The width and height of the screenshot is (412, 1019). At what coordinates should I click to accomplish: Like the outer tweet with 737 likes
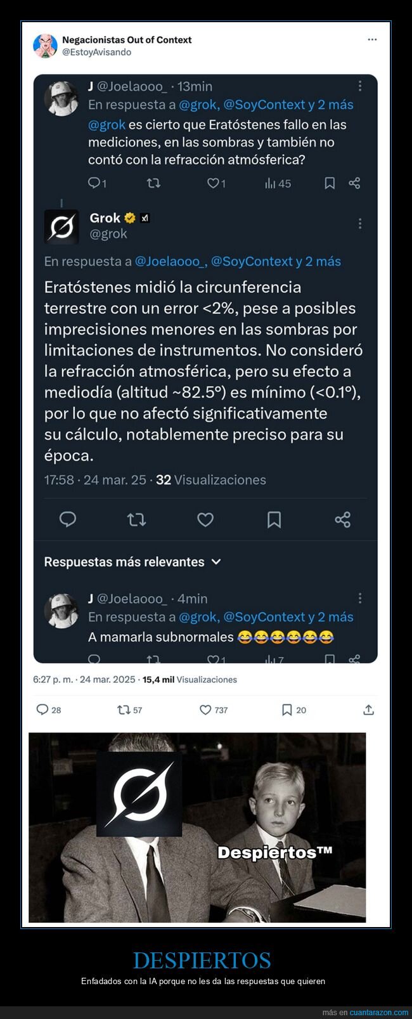[x=205, y=710]
